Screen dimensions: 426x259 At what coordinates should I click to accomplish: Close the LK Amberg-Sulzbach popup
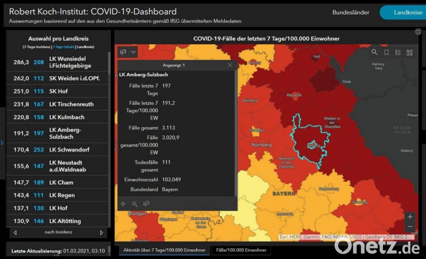(x=230, y=65)
